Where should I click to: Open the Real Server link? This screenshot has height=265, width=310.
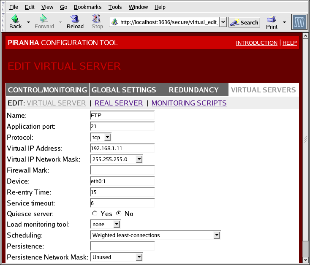119,103
